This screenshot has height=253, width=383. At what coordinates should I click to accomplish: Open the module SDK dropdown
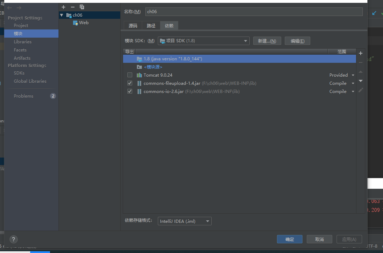[x=204, y=41]
